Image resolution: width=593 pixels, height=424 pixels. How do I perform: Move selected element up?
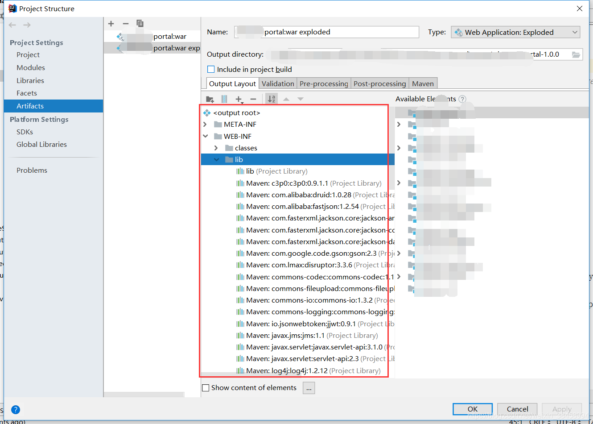tap(286, 99)
